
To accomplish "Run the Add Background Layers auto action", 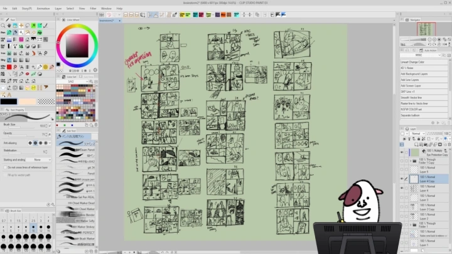I will pyautogui.click(x=415, y=74).
